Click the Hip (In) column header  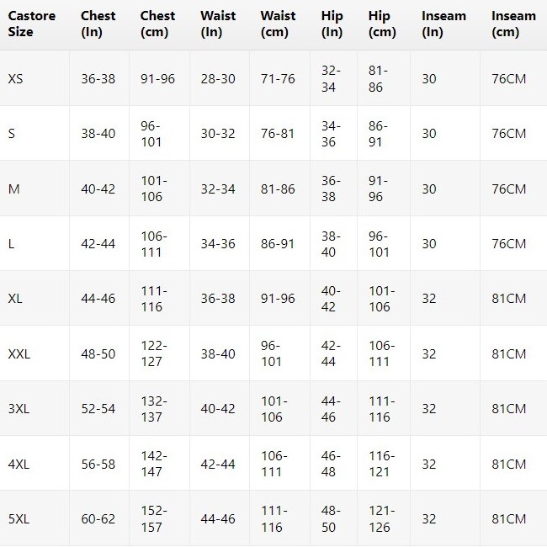pos(332,24)
